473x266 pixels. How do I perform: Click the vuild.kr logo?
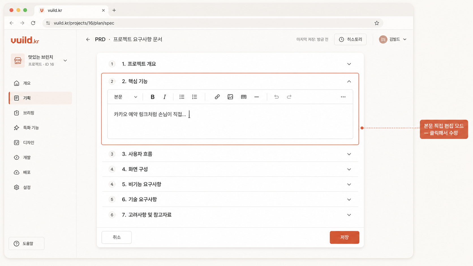[25, 40]
